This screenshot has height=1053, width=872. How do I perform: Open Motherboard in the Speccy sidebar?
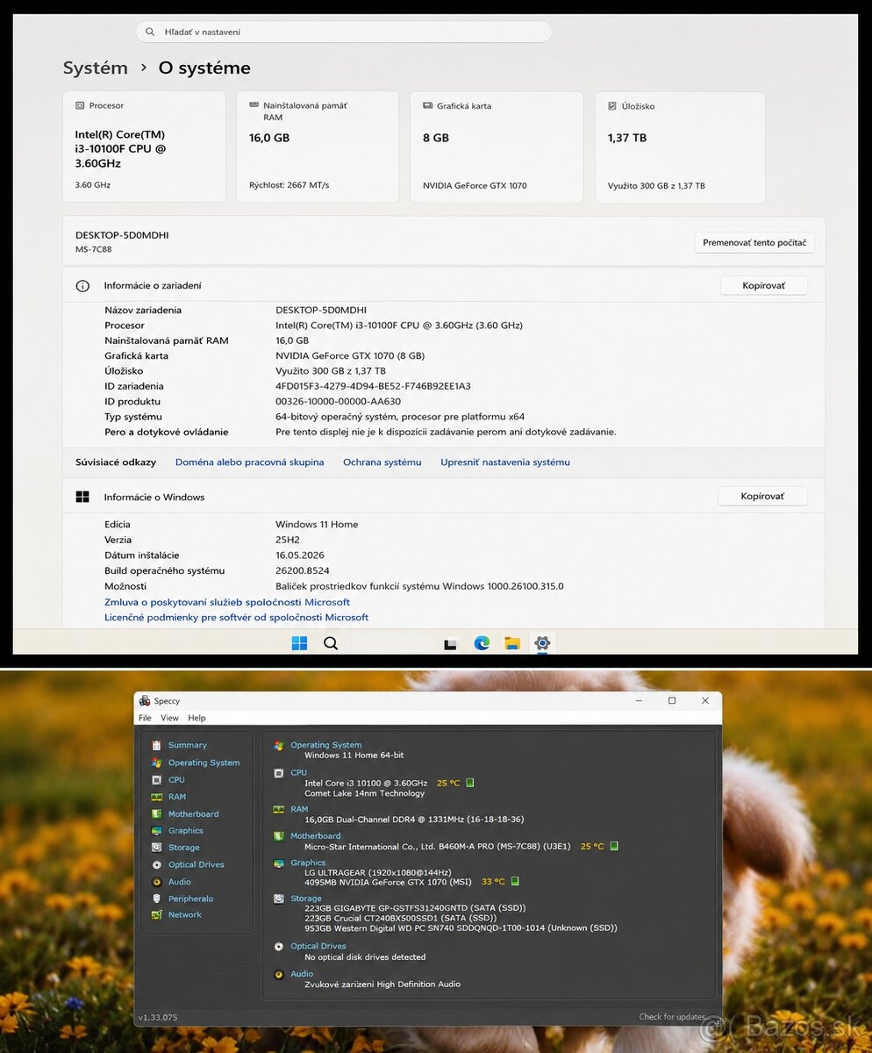[x=193, y=814]
